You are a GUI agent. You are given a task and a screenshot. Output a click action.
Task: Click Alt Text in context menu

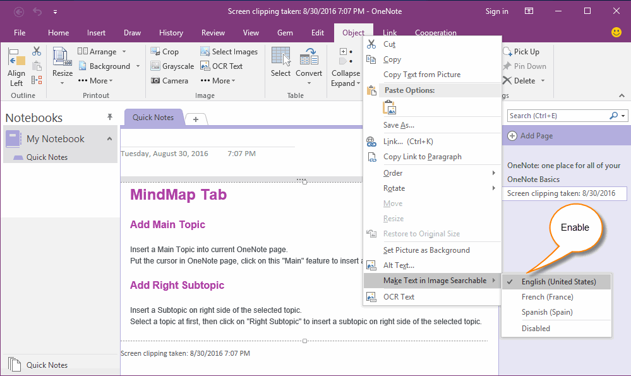click(x=399, y=265)
